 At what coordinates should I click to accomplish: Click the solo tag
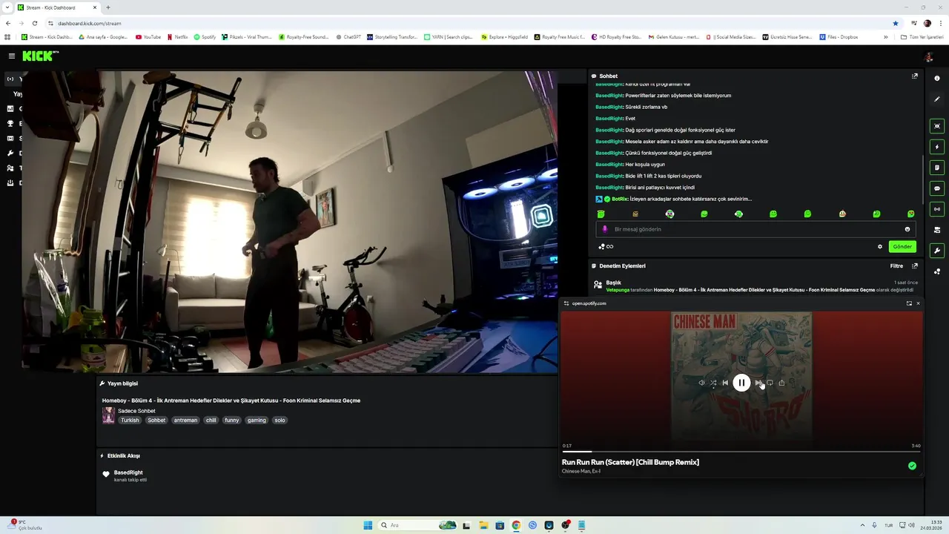280,421
